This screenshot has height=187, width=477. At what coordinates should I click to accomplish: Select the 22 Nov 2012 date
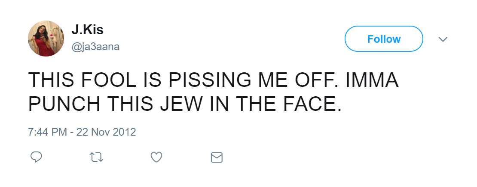click(106, 132)
